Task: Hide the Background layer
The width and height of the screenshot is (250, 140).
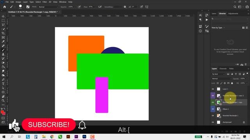Action: point(213,122)
